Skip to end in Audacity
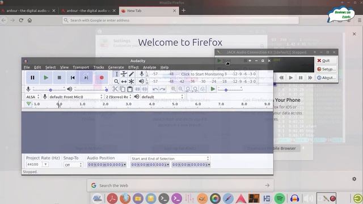 (x=86, y=78)
